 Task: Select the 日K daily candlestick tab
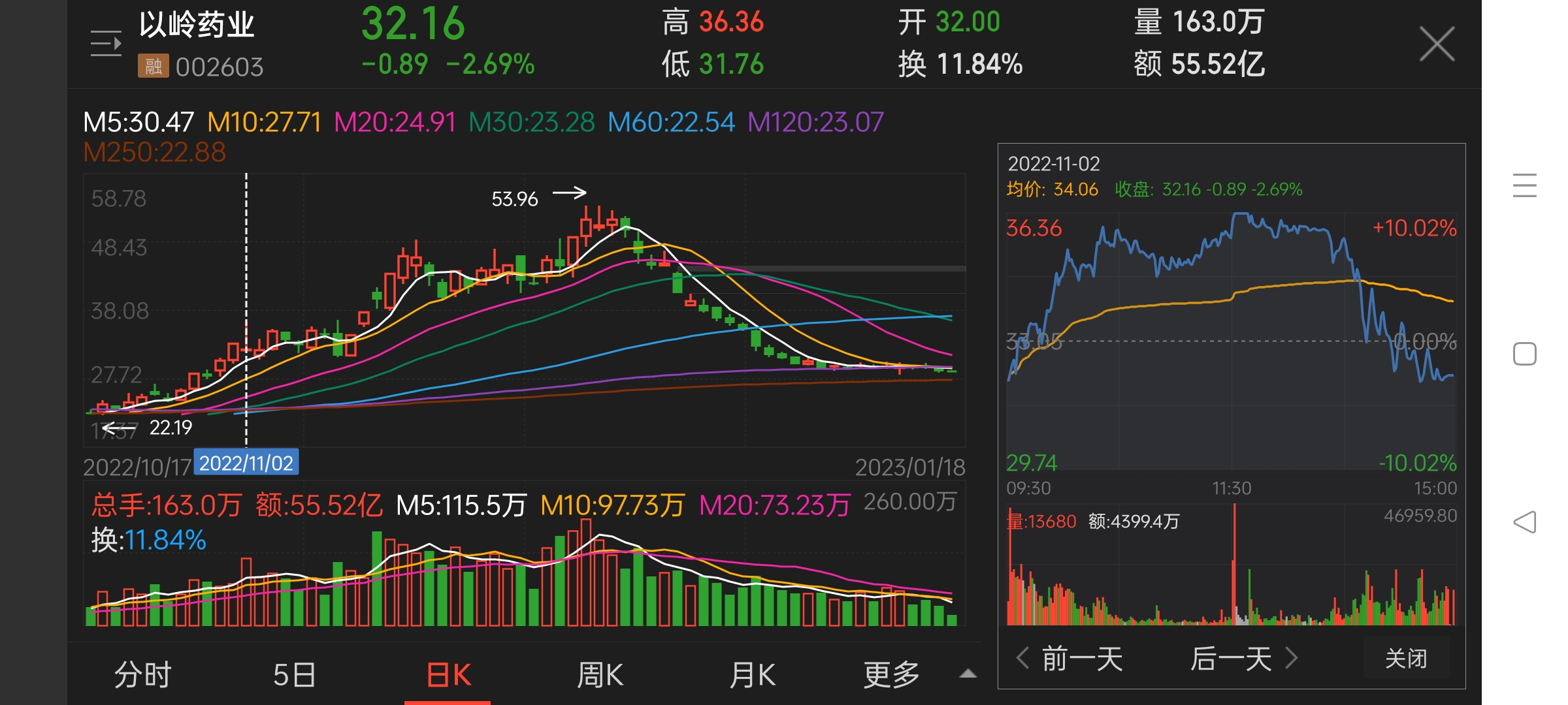click(448, 674)
